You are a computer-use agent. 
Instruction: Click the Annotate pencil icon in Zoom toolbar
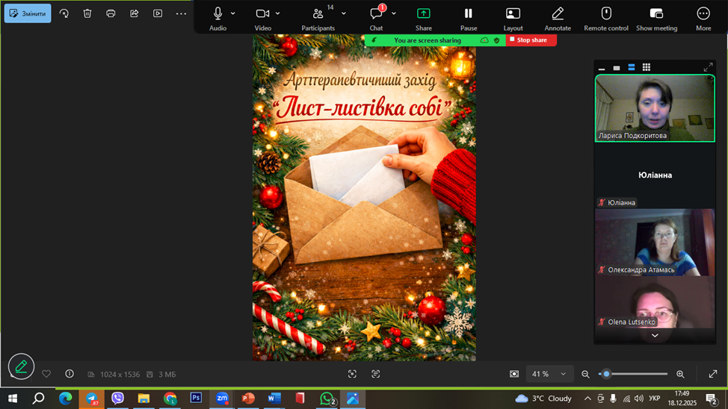[x=558, y=14]
